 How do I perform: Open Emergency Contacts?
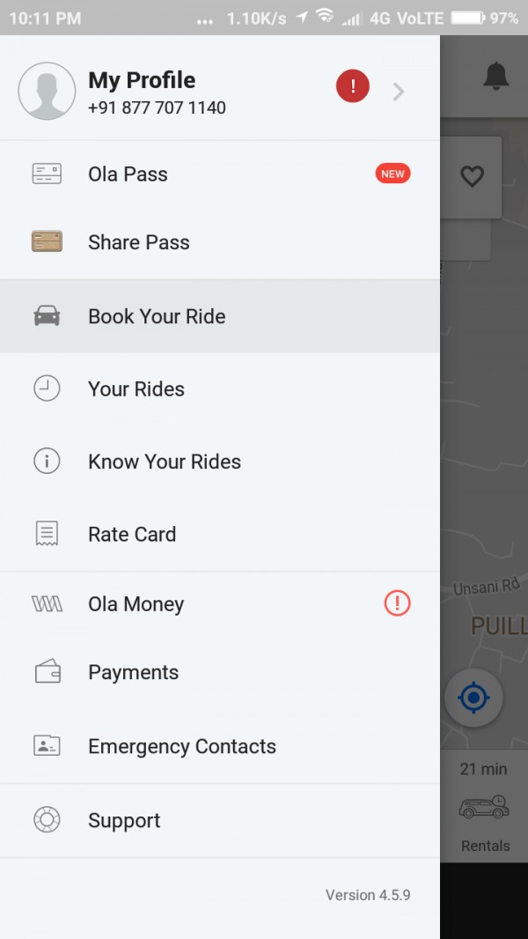pos(182,746)
